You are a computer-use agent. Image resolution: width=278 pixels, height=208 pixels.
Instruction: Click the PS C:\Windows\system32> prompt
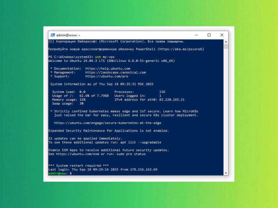coord(71,57)
